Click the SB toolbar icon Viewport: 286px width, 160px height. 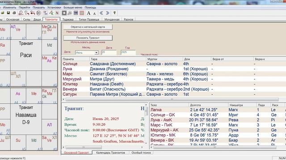pos(76,13)
